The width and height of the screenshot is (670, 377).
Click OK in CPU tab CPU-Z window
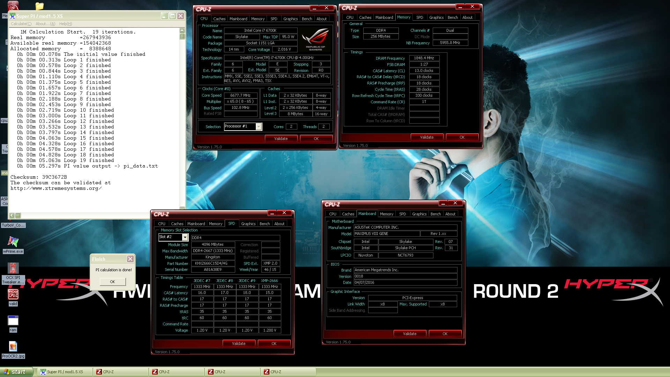316,139
